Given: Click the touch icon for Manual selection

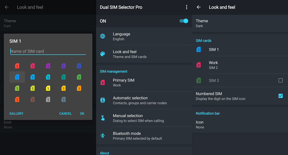Looking at the screenshot, I should pos(103,118).
